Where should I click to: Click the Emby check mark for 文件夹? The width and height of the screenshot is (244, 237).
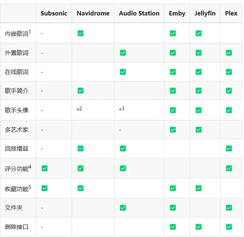(x=173, y=208)
